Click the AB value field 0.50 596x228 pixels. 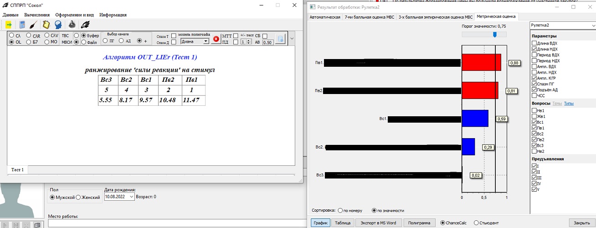268,42
